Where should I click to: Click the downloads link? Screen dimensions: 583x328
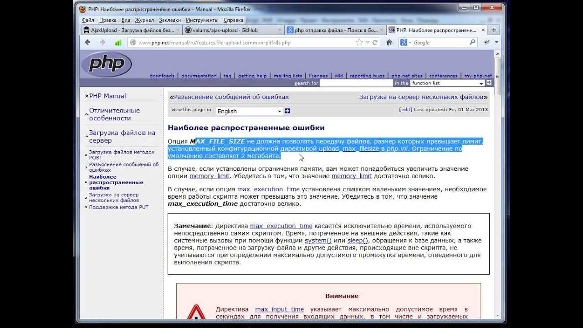pyautogui.click(x=162, y=76)
